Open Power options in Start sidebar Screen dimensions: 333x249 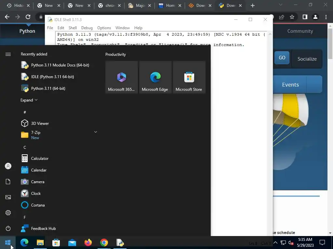(8, 228)
